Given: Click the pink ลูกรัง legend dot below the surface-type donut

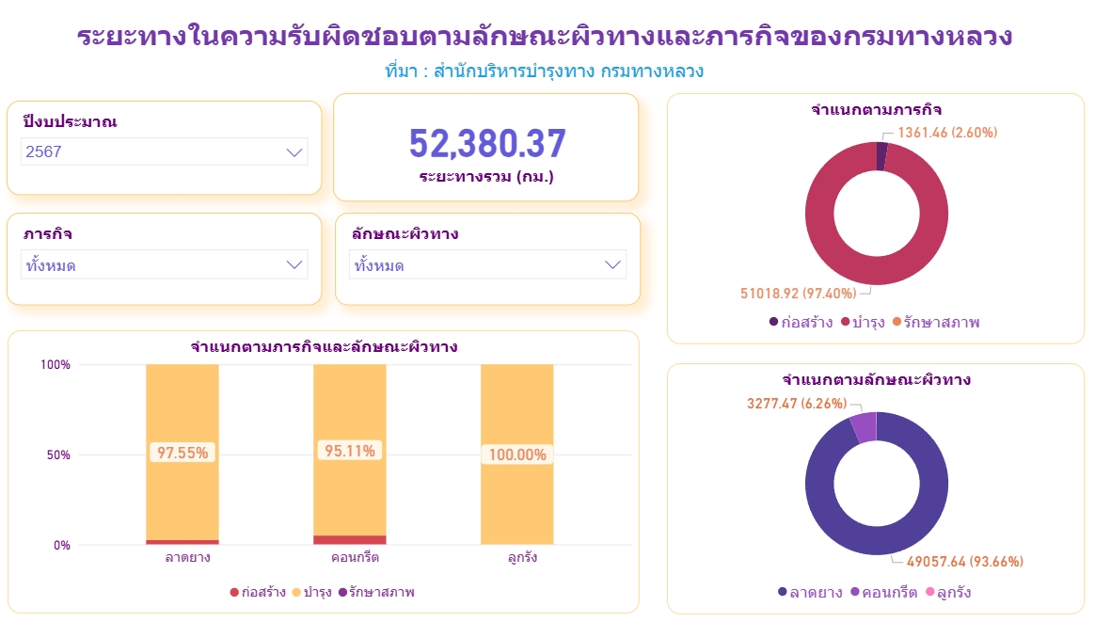Looking at the screenshot, I should (930, 591).
